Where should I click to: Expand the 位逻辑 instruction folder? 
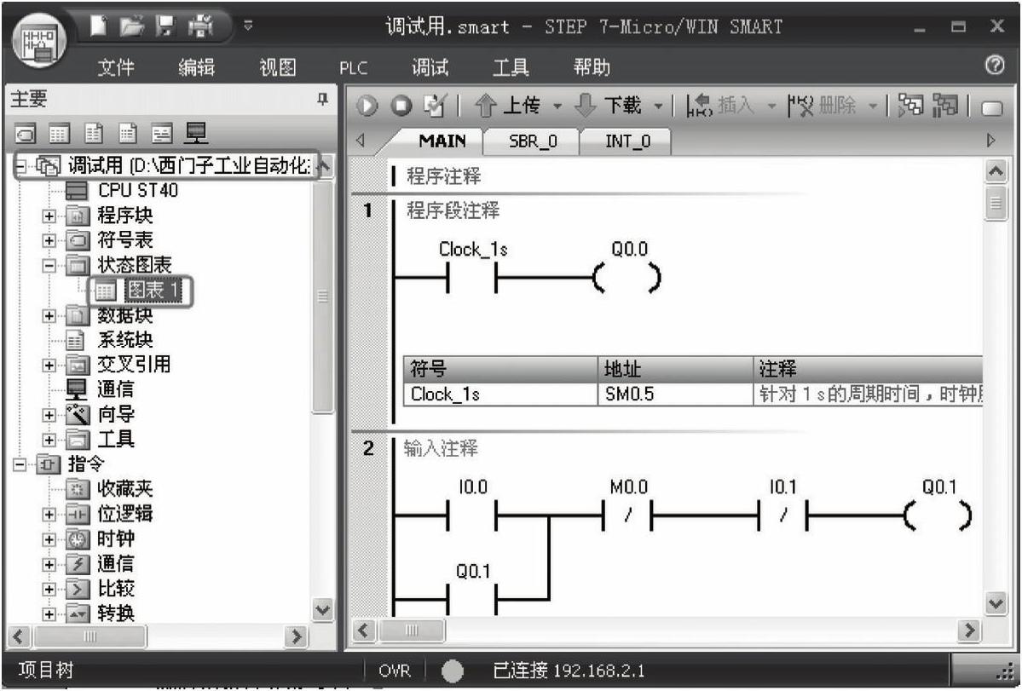point(49,515)
